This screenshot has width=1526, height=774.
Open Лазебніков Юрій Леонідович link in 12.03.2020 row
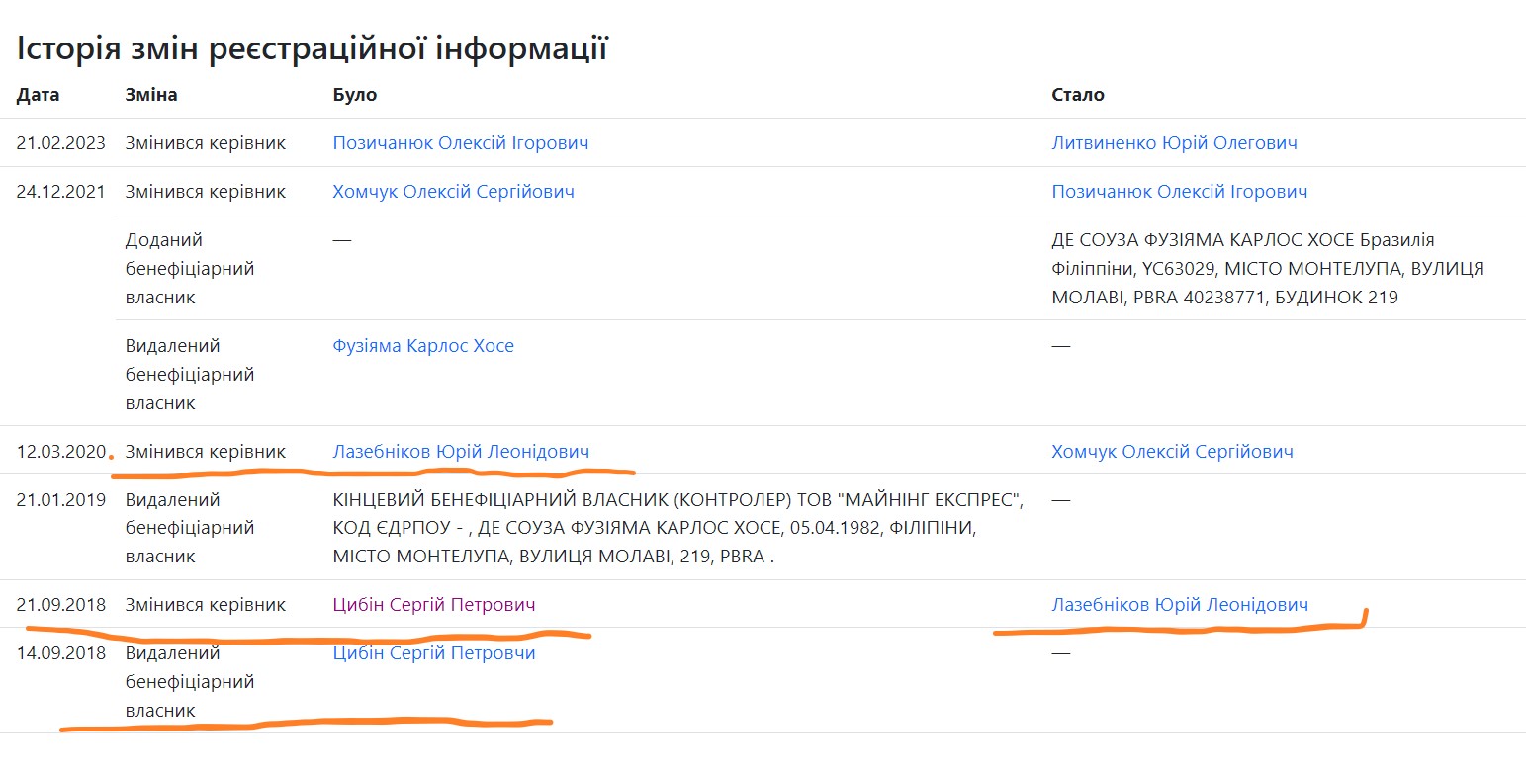[461, 452]
